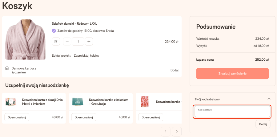Show previous products with left arrow

(x=165, y=131)
